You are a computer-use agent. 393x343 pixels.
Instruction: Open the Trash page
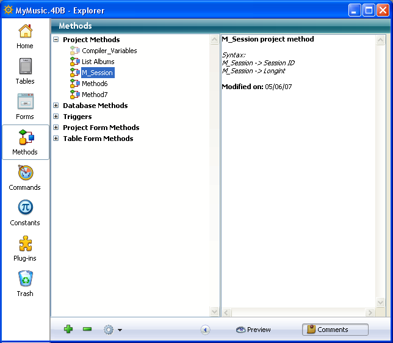click(x=25, y=284)
